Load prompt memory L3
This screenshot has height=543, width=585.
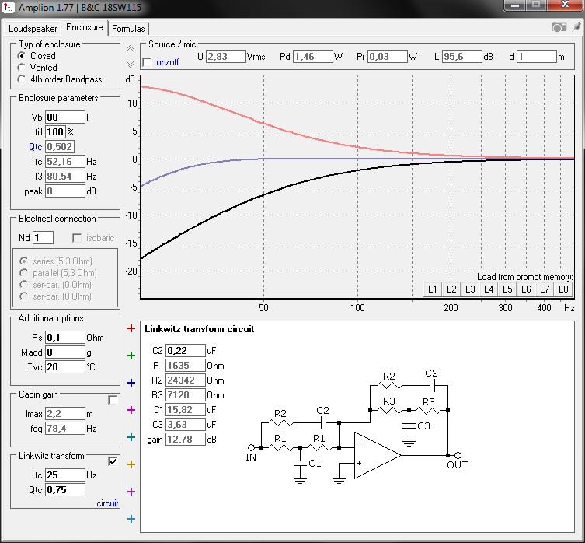point(470,289)
